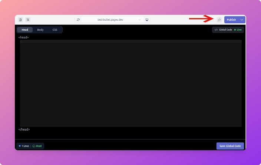The image size is (261, 165).
Task: Click the desktop device preview icon
Action: click(x=147, y=20)
